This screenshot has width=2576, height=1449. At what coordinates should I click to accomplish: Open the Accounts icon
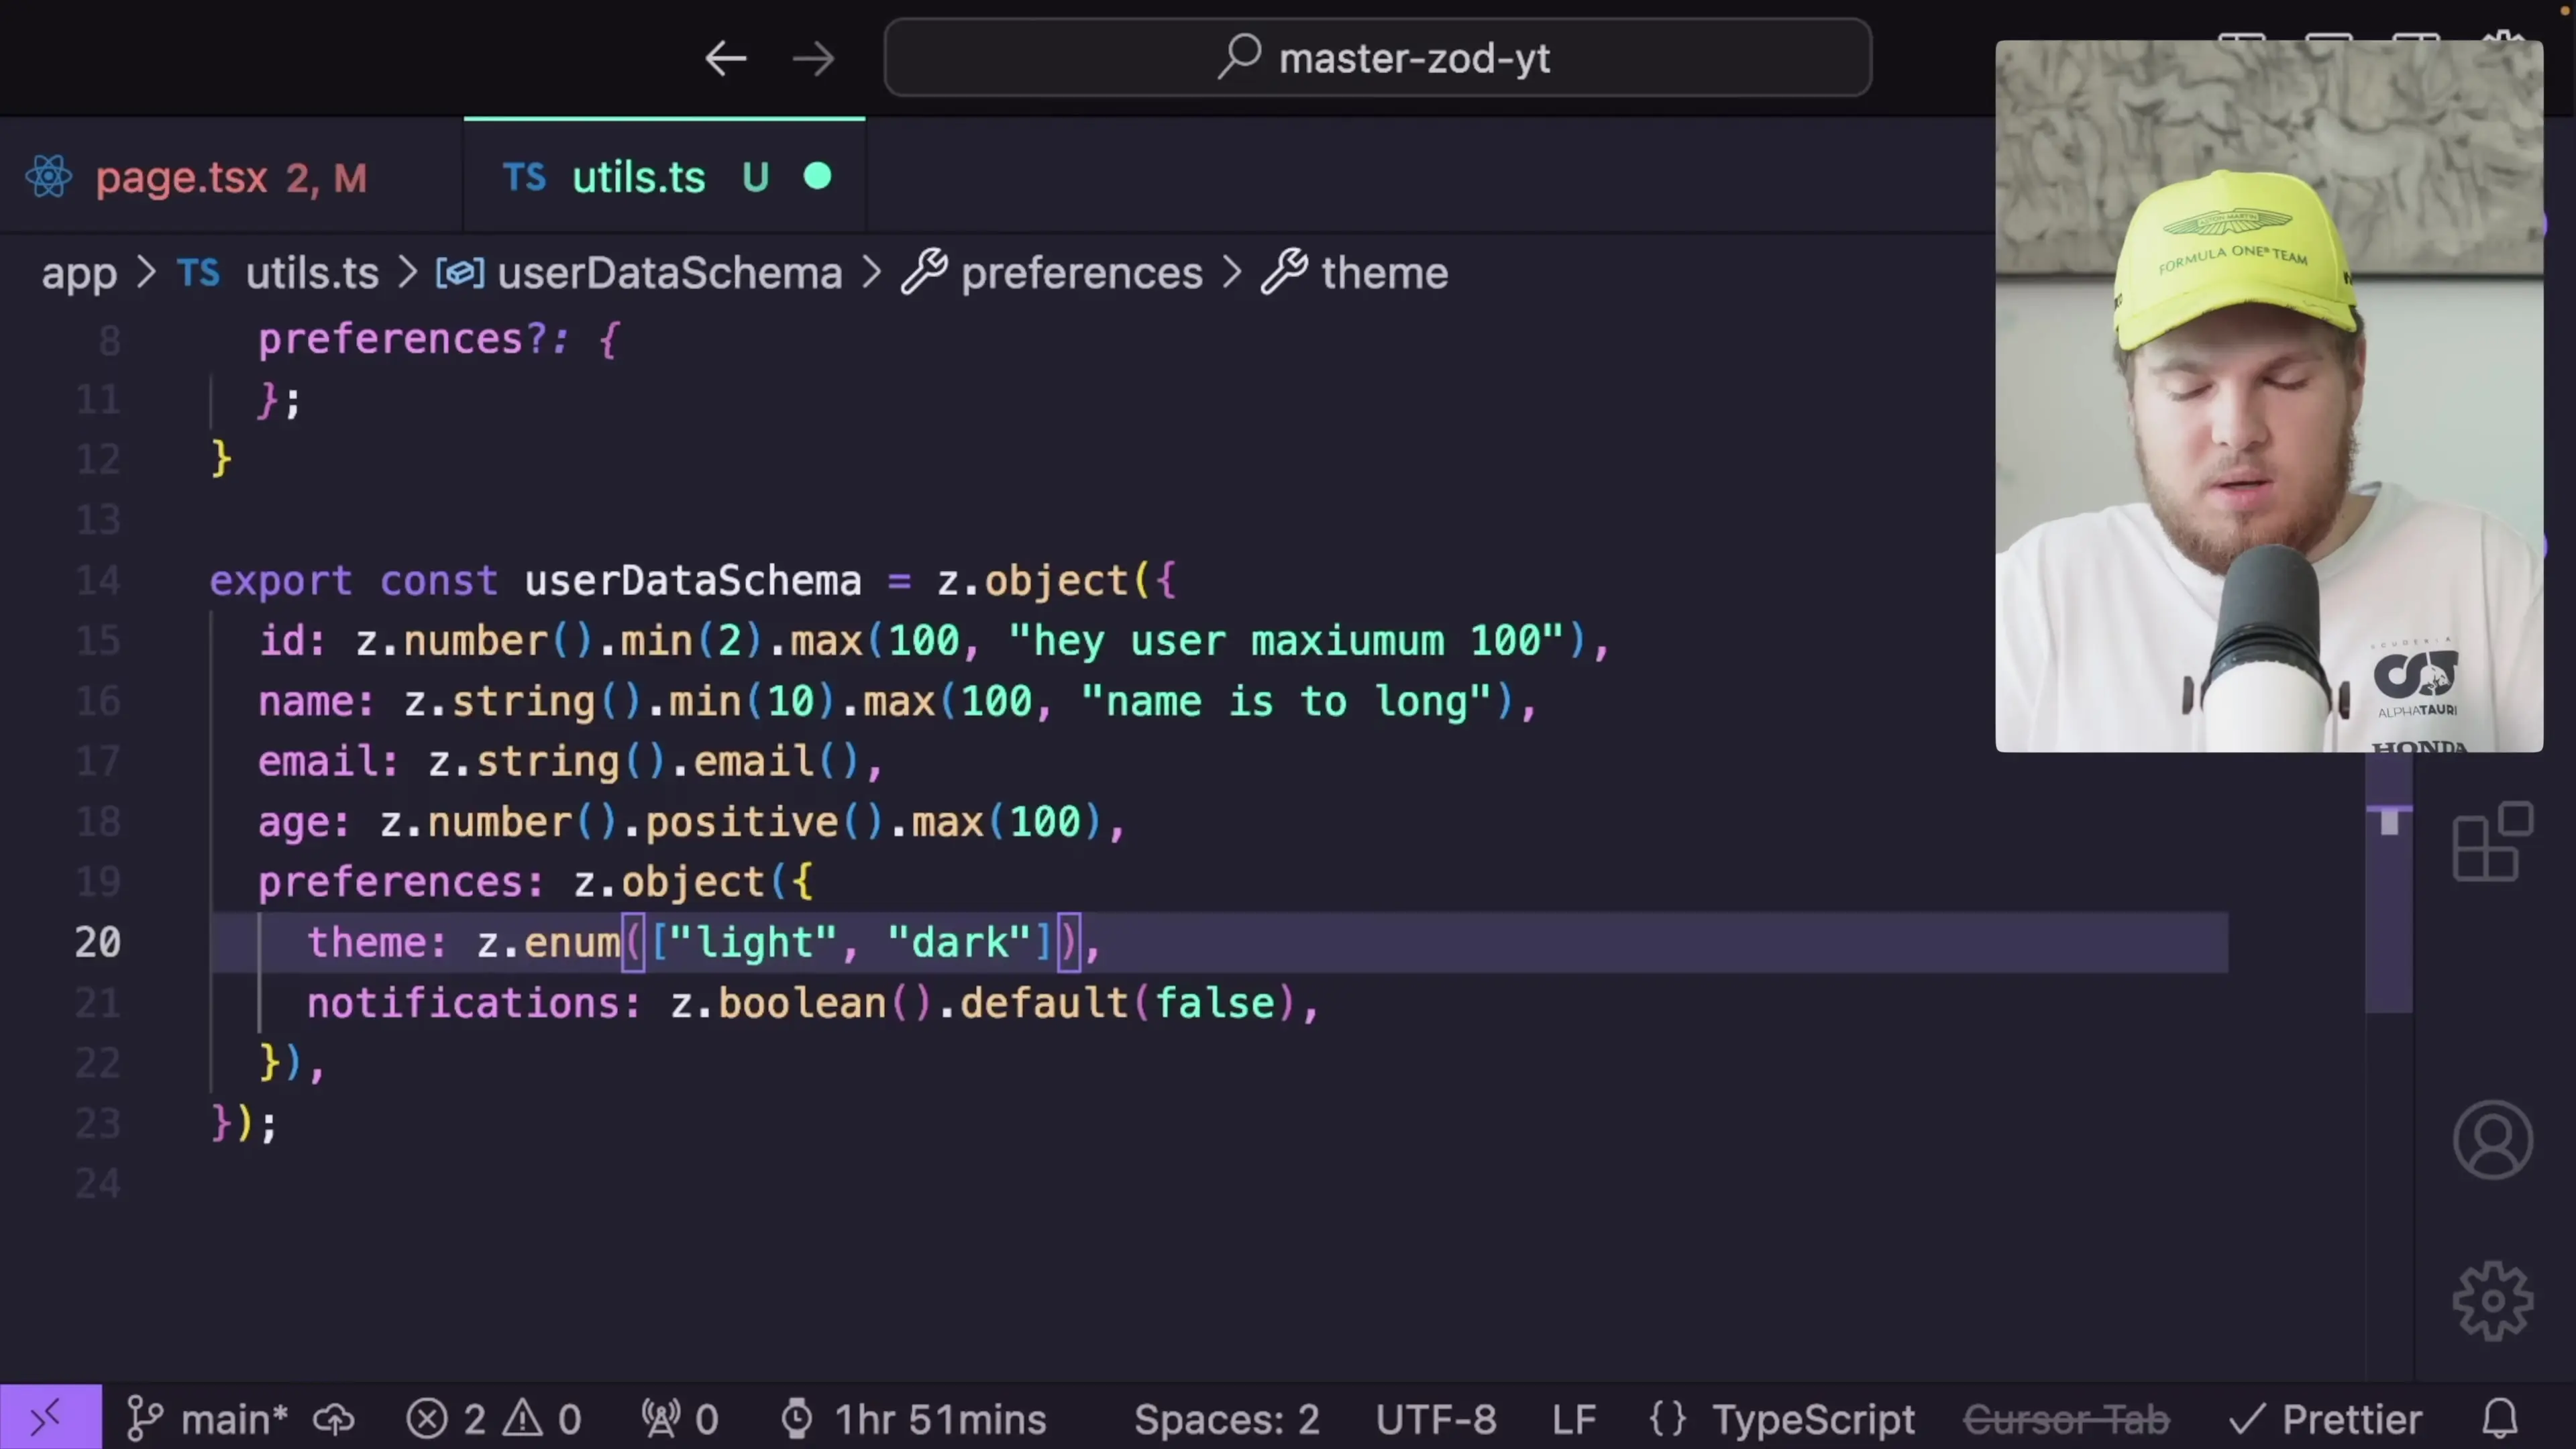tap(2493, 1140)
